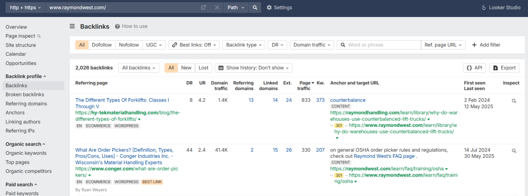The width and height of the screenshot is (528, 196).
Task: Open Opportunities in sidebar
Action: click(21, 63)
